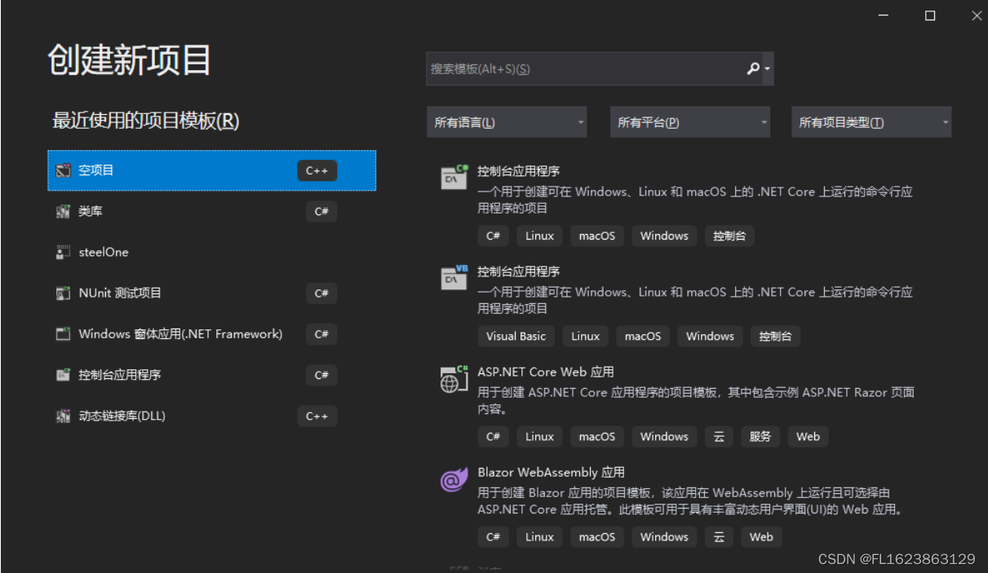The width and height of the screenshot is (988, 573).
Task: Click the search magnifier icon
Action: pos(753,68)
